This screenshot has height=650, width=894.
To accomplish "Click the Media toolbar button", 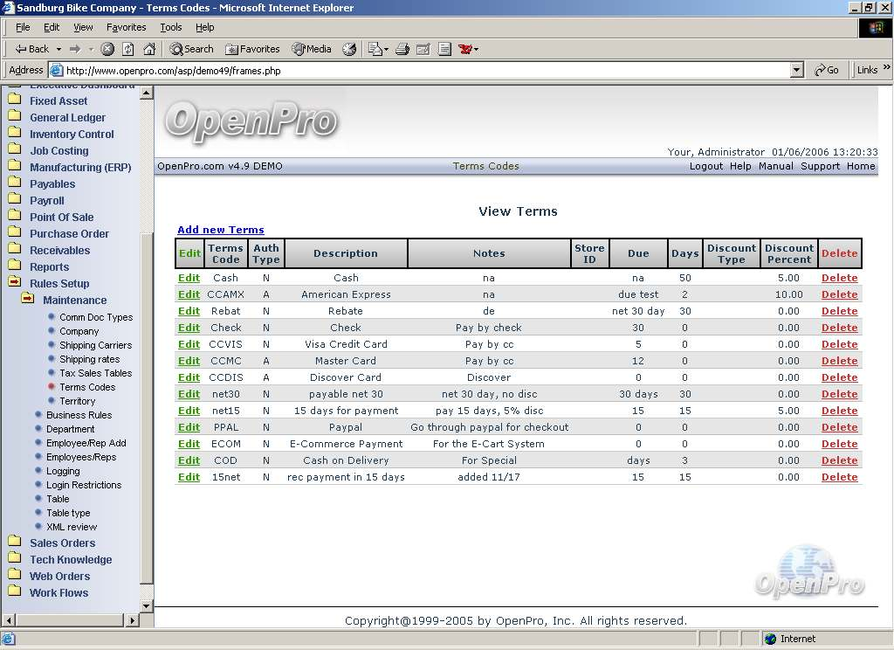I will click(311, 49).
